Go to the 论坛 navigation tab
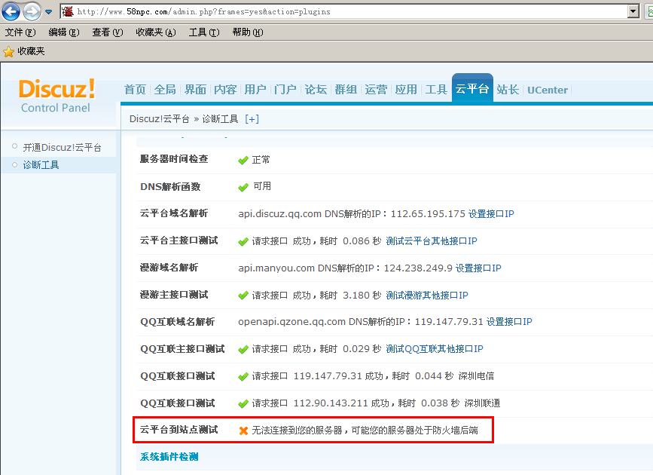 (316, 90)
